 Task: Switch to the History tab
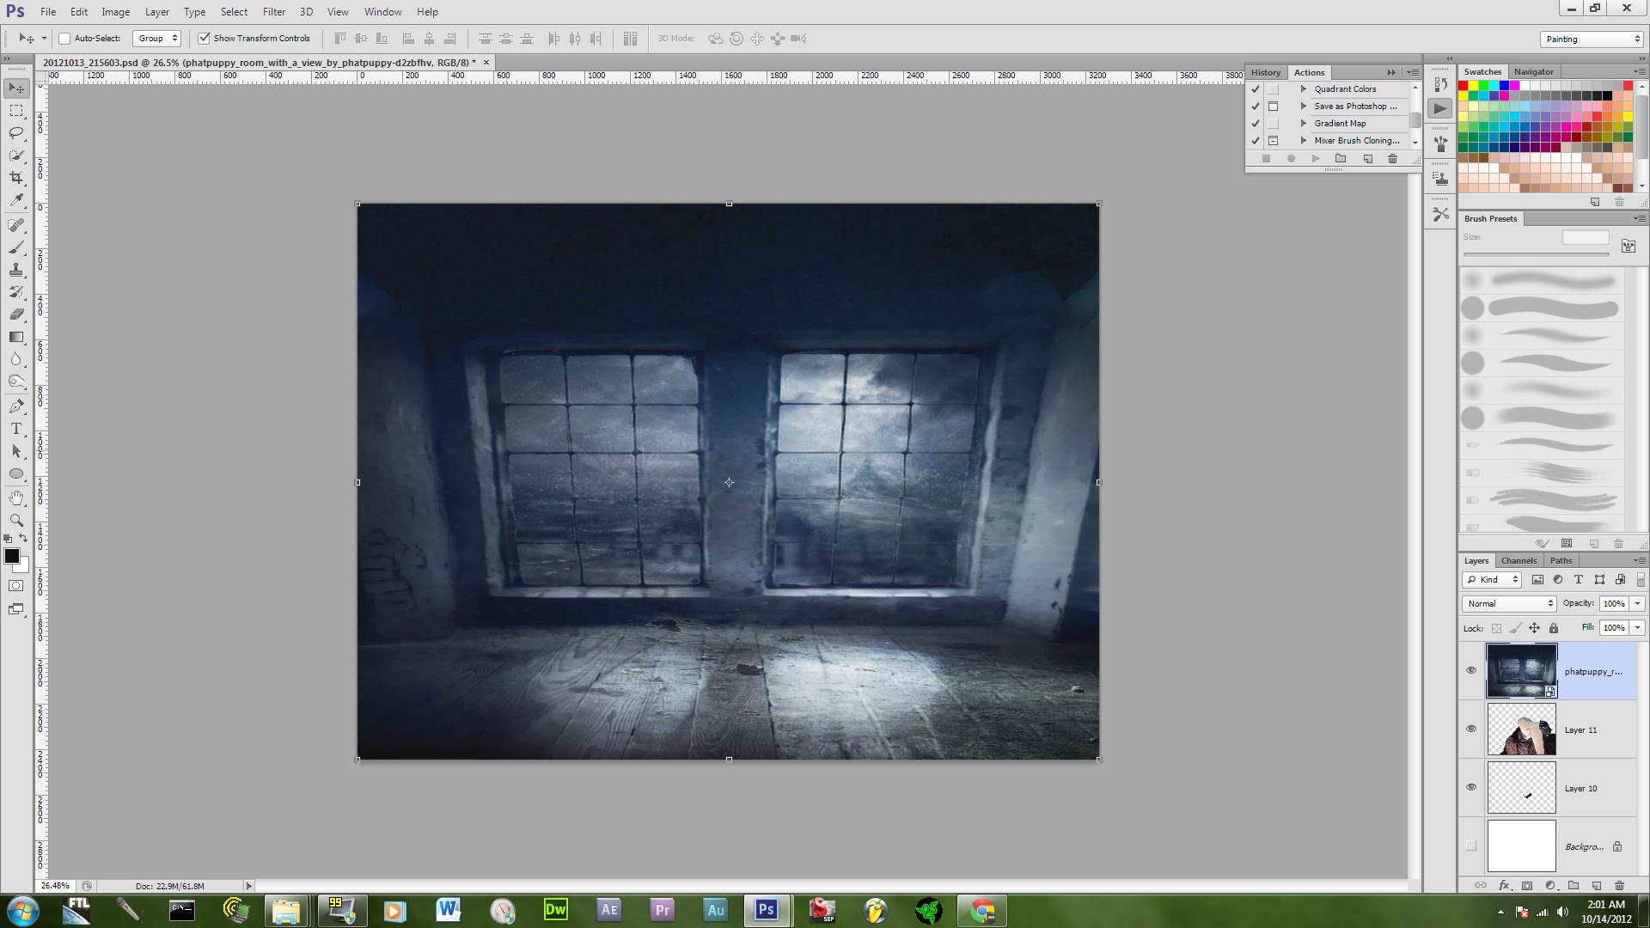[1265, 73]
